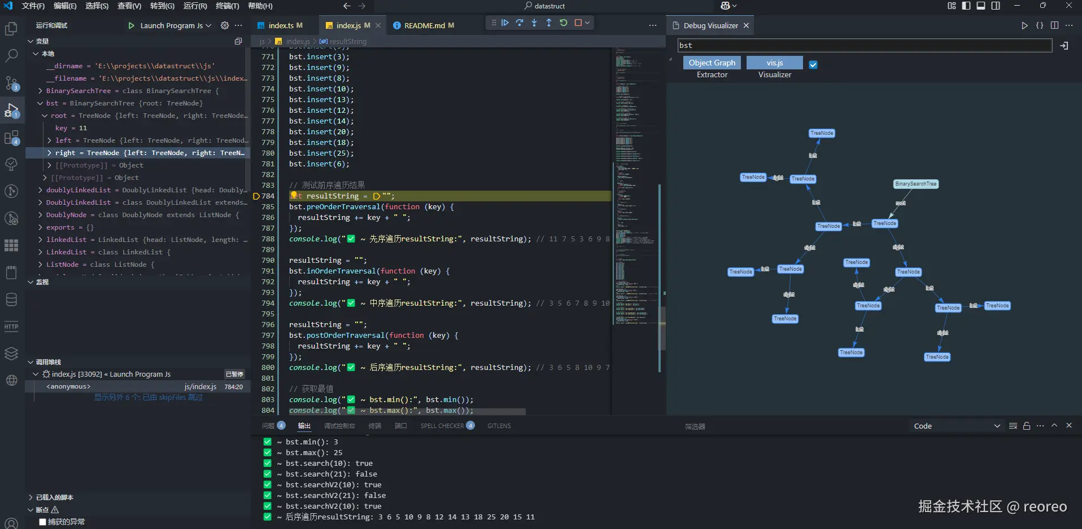Open the 终端 tab in the bottom panel
Image resolution: width=1082 pixels, height=529 pixels.
coord(375,426)
